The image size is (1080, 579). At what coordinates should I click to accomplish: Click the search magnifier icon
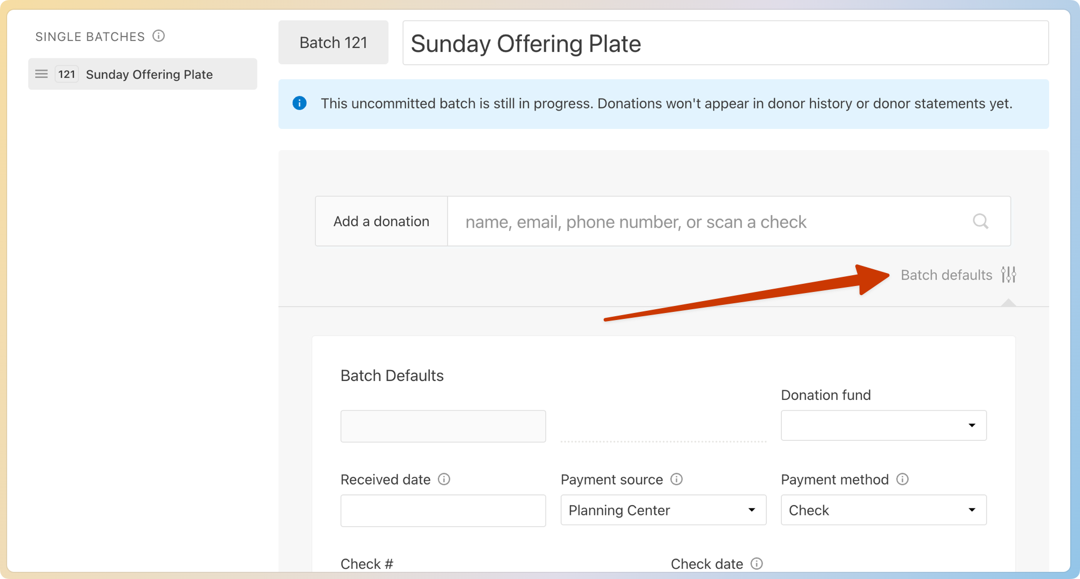click(x=980, y=221)
